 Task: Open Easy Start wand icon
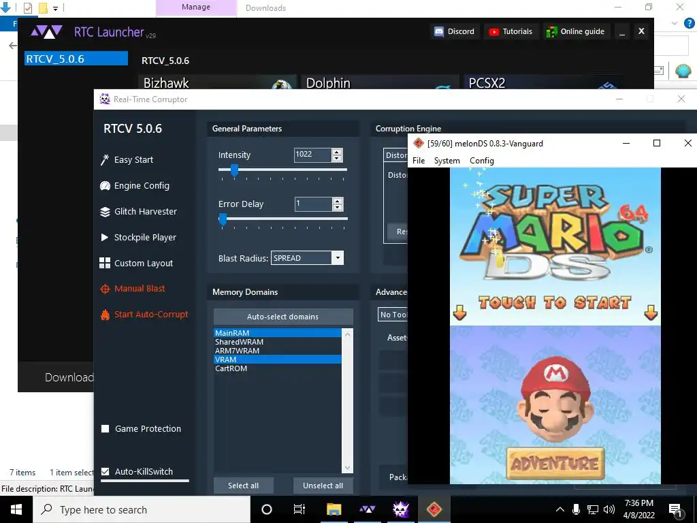click(105, 159)
